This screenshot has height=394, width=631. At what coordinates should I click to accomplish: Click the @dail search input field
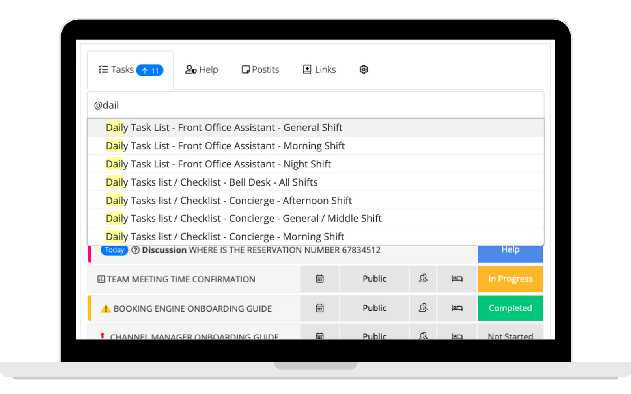click(315, 105)
